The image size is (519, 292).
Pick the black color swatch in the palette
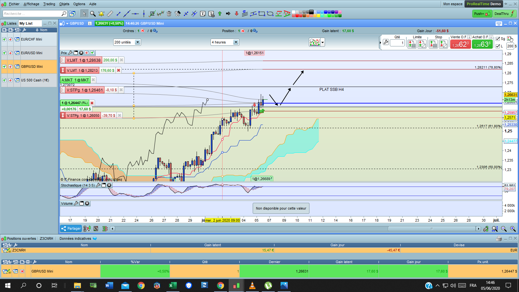(x=311, y=12)
